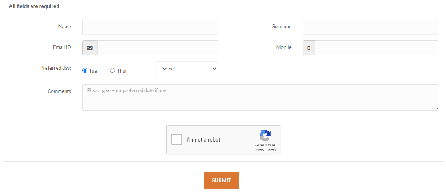
Task: Select the Tue radio button
Action: tap(85, 70)
